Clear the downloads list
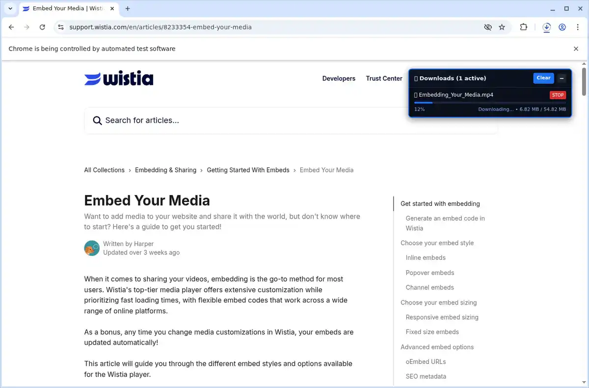The height and width of the screenshot is (388, 589). click(543, 78)
